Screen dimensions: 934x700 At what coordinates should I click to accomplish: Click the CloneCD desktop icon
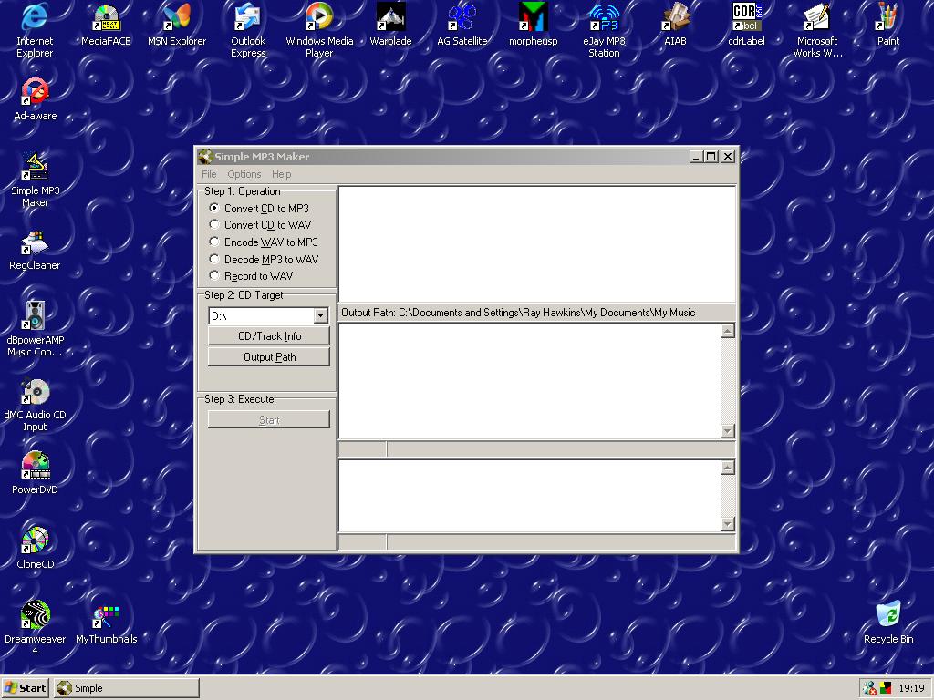coord(36,540)
